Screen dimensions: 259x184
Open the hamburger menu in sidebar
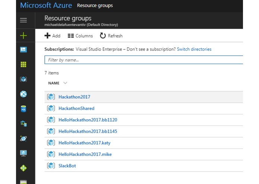[23, 20]
